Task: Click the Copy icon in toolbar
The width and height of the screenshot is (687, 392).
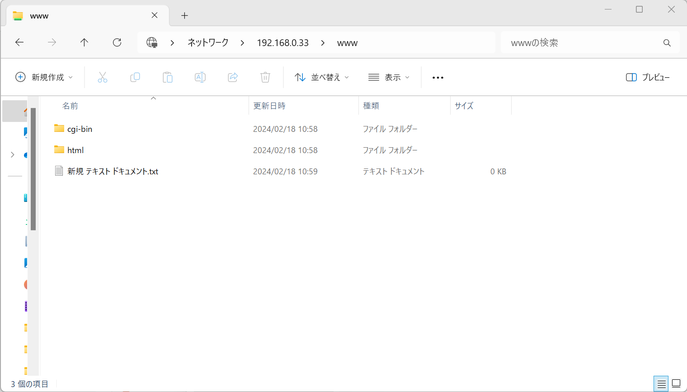Action: [x=135, y=77]
